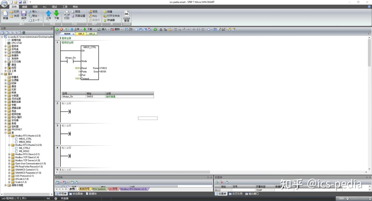Click the 预览 print preview button
Viewport: 372px width, 201px height.
[x=76, y=12]
